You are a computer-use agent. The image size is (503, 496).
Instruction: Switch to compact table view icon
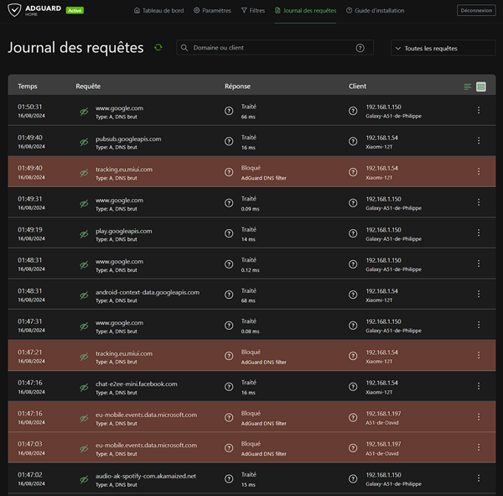click(468, 86)
